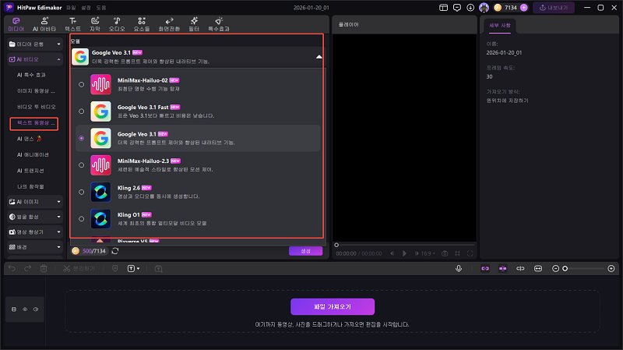Open the 특수효과 (Effects) tool tab
The width and height of the screenshot is (623, 350).
219,24
